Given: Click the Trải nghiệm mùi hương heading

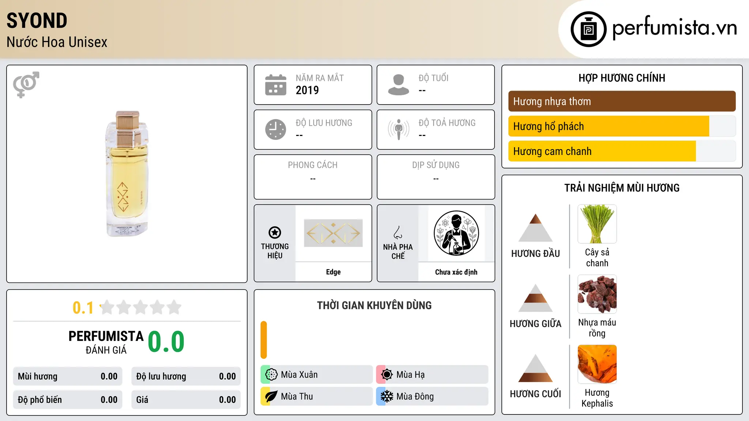Looking at the screenshot, I should [622, 188].
